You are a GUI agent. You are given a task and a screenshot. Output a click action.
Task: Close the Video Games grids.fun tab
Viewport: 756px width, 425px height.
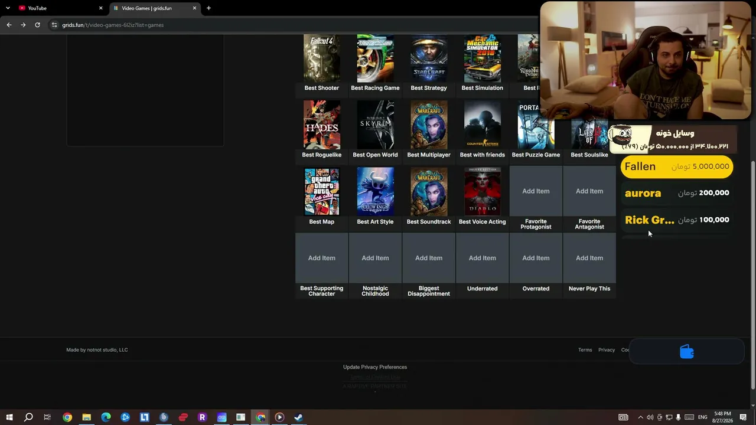pos(194,8)
